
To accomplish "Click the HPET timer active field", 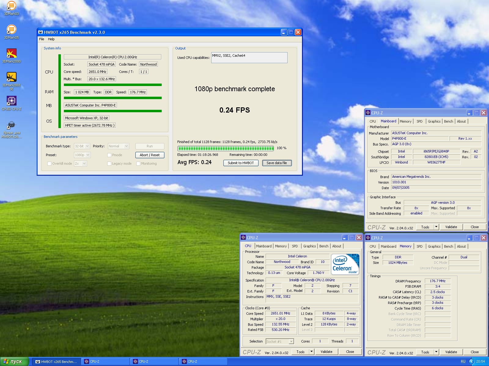I will 90,125.
